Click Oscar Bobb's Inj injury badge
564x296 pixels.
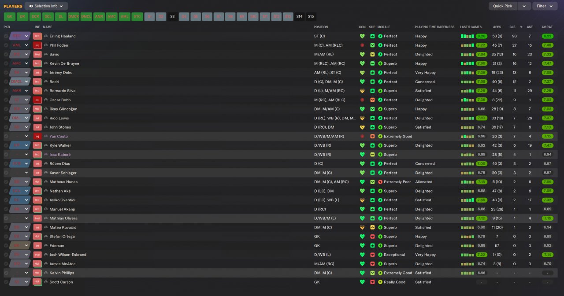pyautogui.click(x=37, y=100)
